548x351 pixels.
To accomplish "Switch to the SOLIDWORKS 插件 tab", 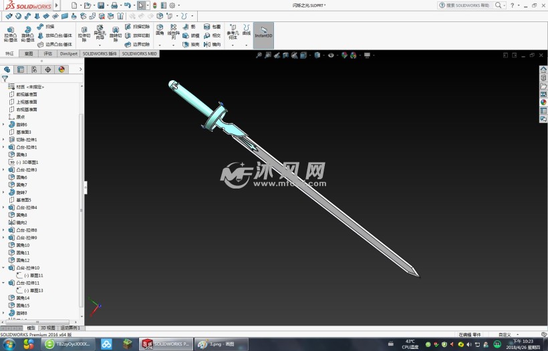I will pos(100,53).
